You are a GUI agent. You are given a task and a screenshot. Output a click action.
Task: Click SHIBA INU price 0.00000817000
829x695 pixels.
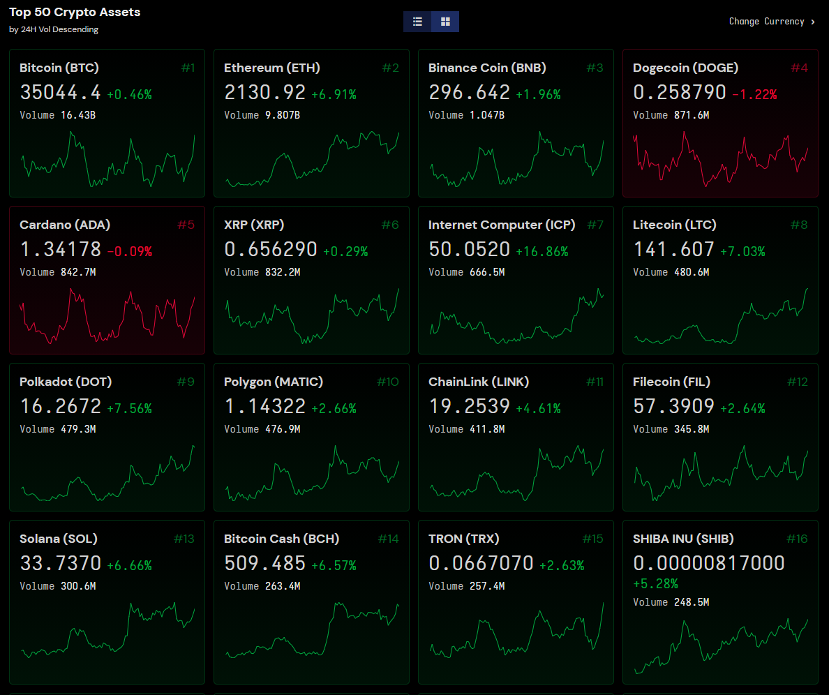(x=708, y=563)
